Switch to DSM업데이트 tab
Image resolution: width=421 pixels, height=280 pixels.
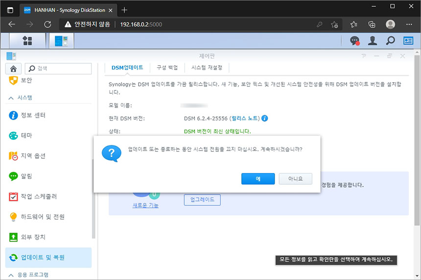tap(127, 67)
